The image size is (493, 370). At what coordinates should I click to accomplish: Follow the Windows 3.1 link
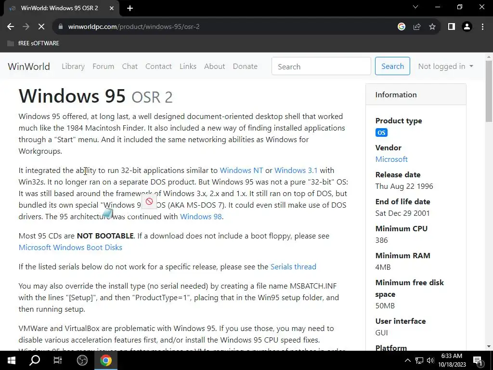[x=296, y=170]
